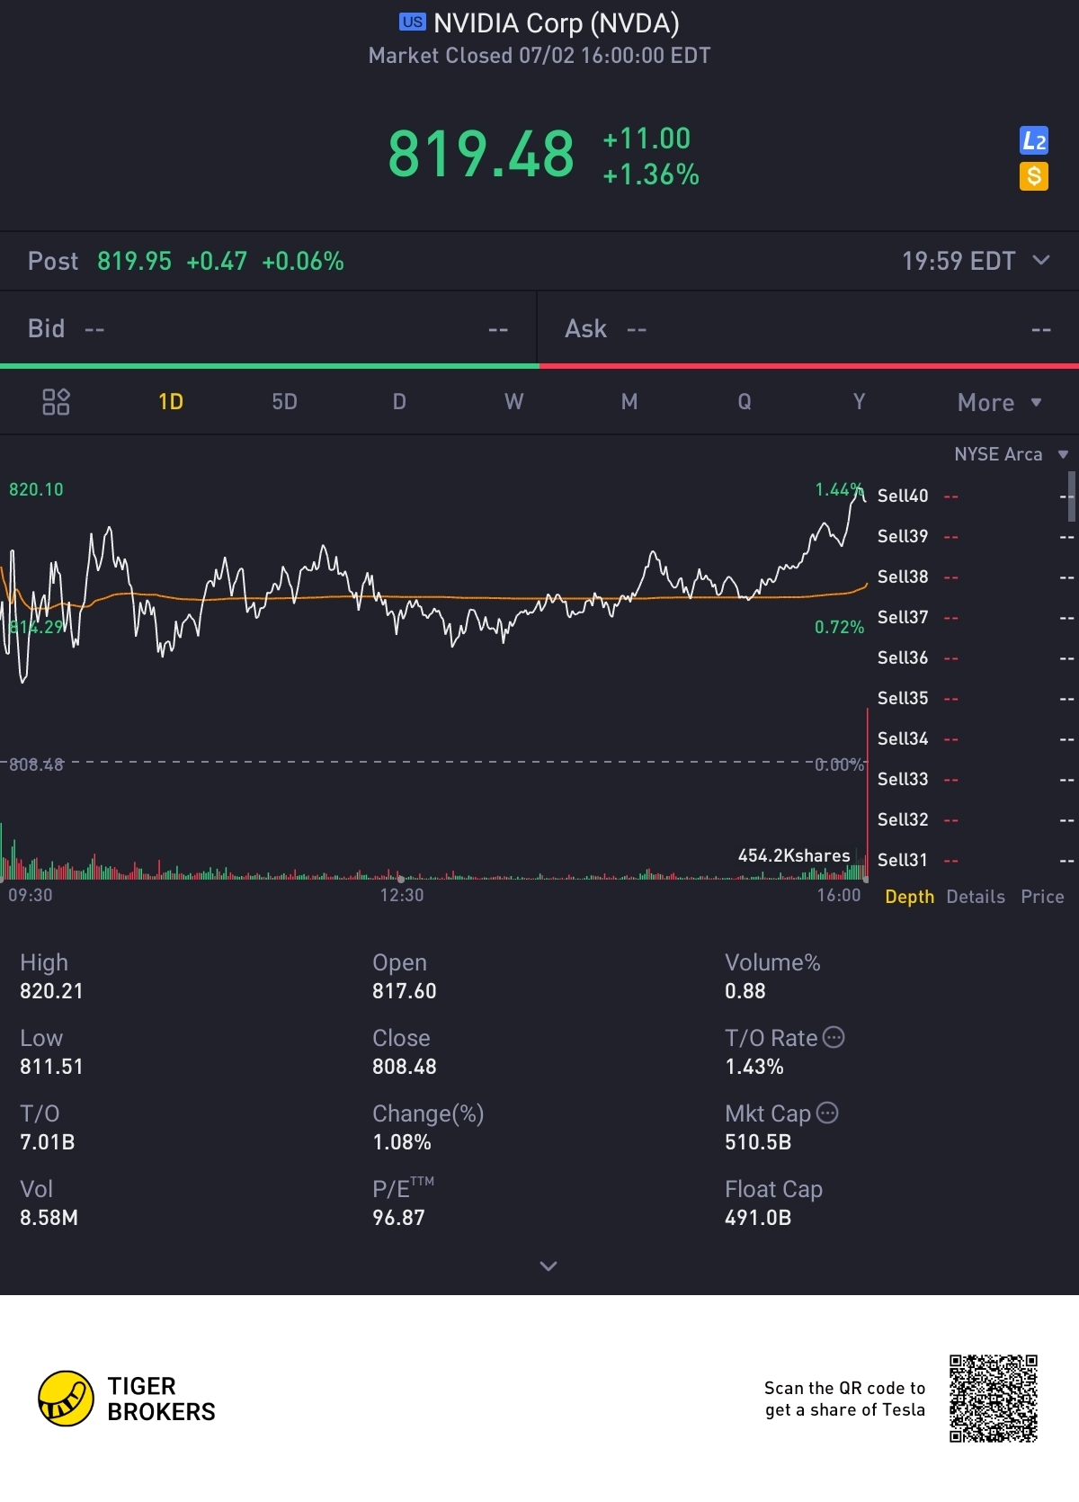Tap the T/O 7.01B value
The height and width of the screenshot is (1502, 1079).
tap(48, 1142)
